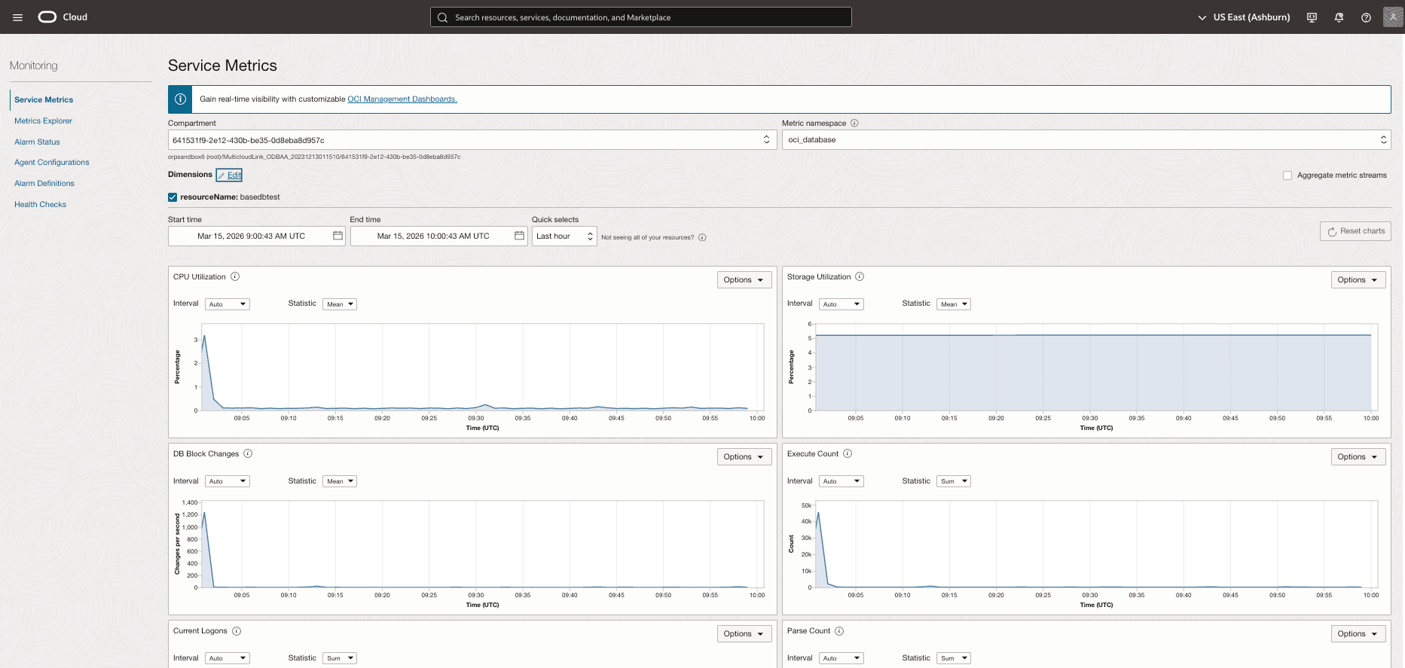Viewport: 1405px width, 668px height.
Task: Click info icon next to 'Not seeing all of your resources?'
Action: click(702, 237)
